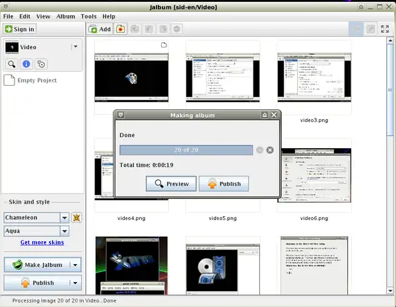Open the Tools menu
396x307 pixels.
click(88, 16)
